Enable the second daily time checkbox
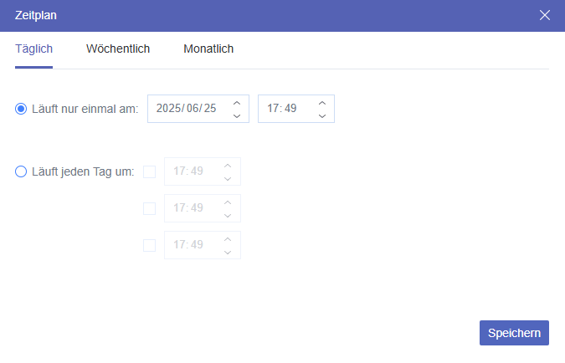 click(150, 208)
